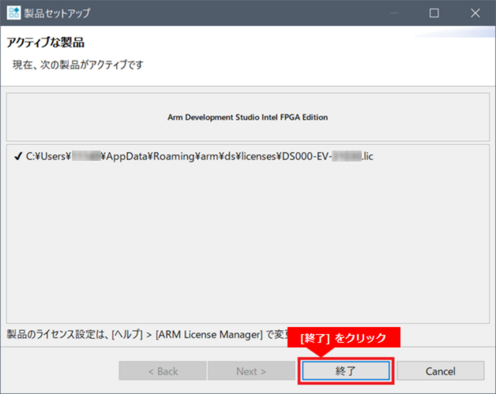Click the ARM License Manager hint text
This screenshot has width=496, height=394.
pyautogui.click(x=148, y=334)
